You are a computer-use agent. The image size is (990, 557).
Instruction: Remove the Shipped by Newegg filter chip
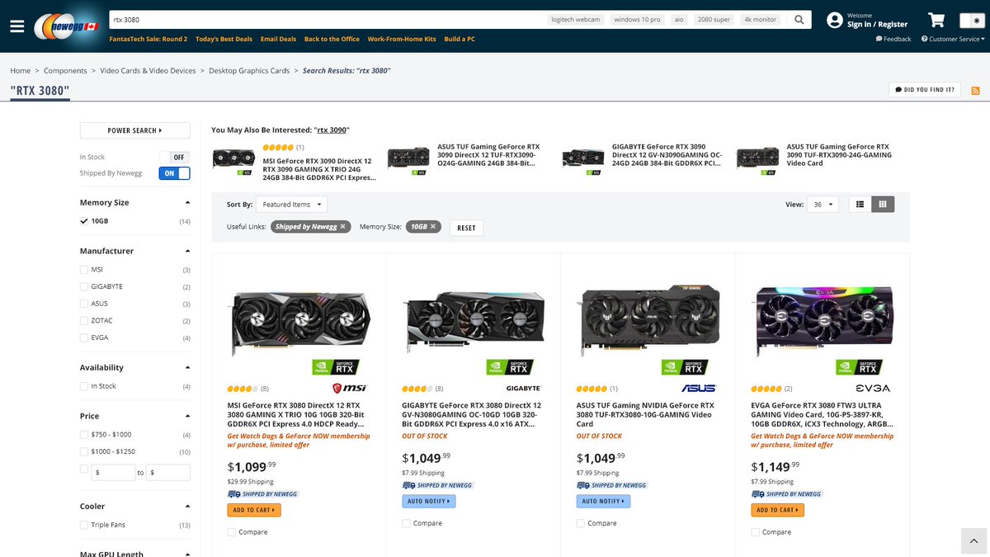pos(342,227)
